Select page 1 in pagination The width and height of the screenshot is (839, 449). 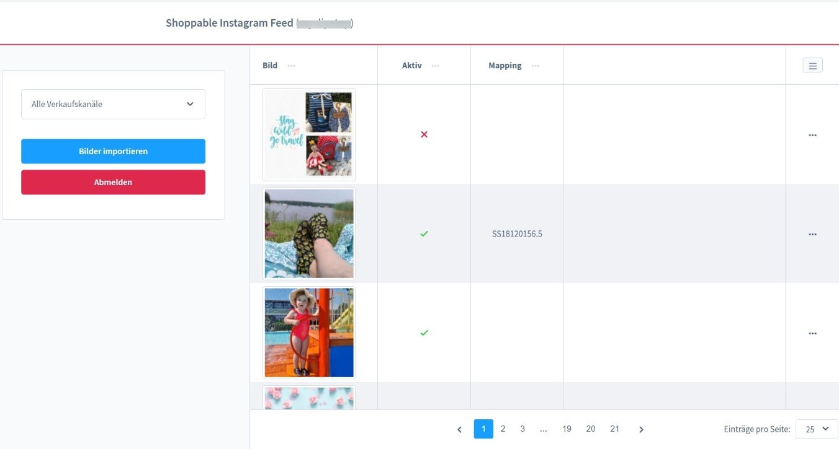pyautogui.click(x=483, y=429)
